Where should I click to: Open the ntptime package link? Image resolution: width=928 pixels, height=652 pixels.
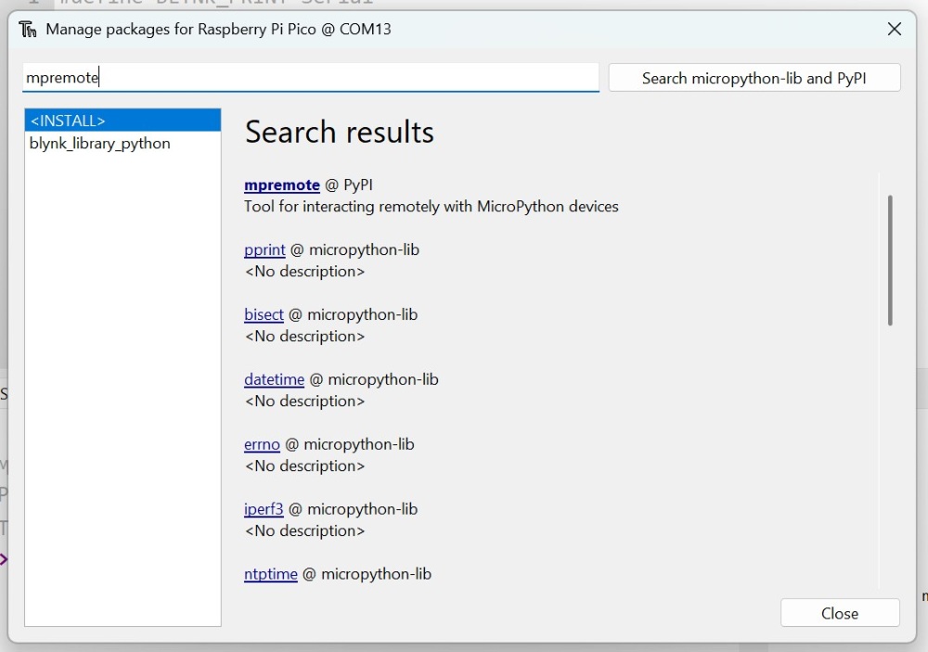pos(270,574)
